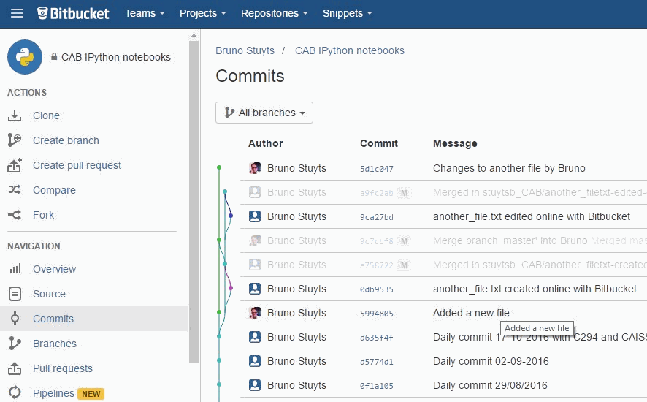
Task: Click the sidebar vertical scrollbar
Action: click(194, 197)
